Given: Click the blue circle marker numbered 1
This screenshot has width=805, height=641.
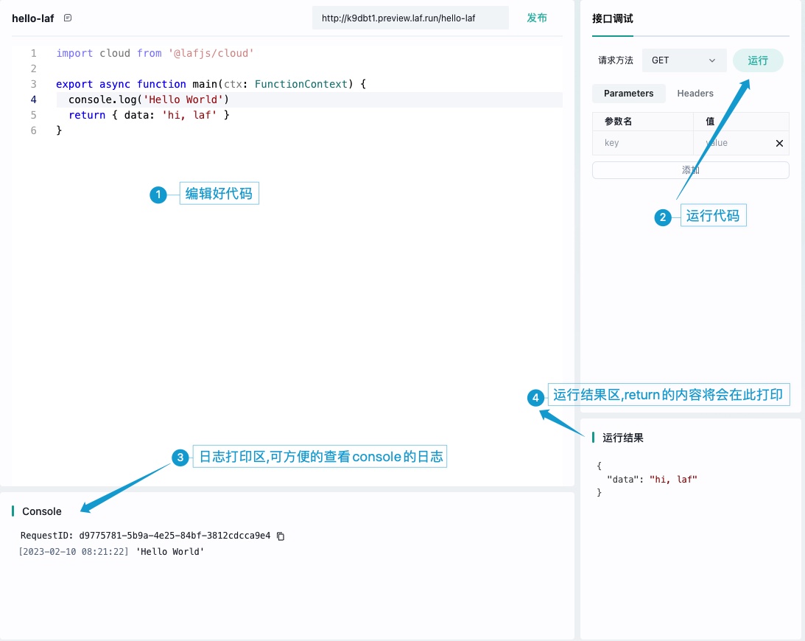Looking at the screenshot, I should [x=158, y=195].
